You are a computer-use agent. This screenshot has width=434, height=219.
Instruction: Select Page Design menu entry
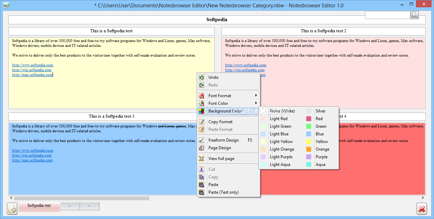[x=229, y=148]
